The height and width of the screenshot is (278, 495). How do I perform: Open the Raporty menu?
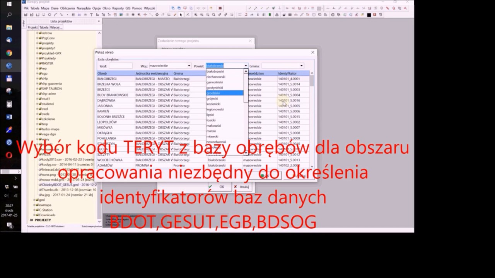118,8
